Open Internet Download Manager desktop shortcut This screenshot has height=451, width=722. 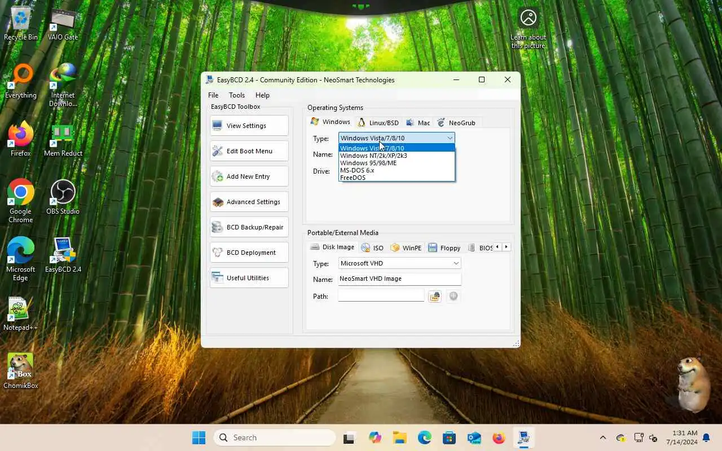point(63,86)
